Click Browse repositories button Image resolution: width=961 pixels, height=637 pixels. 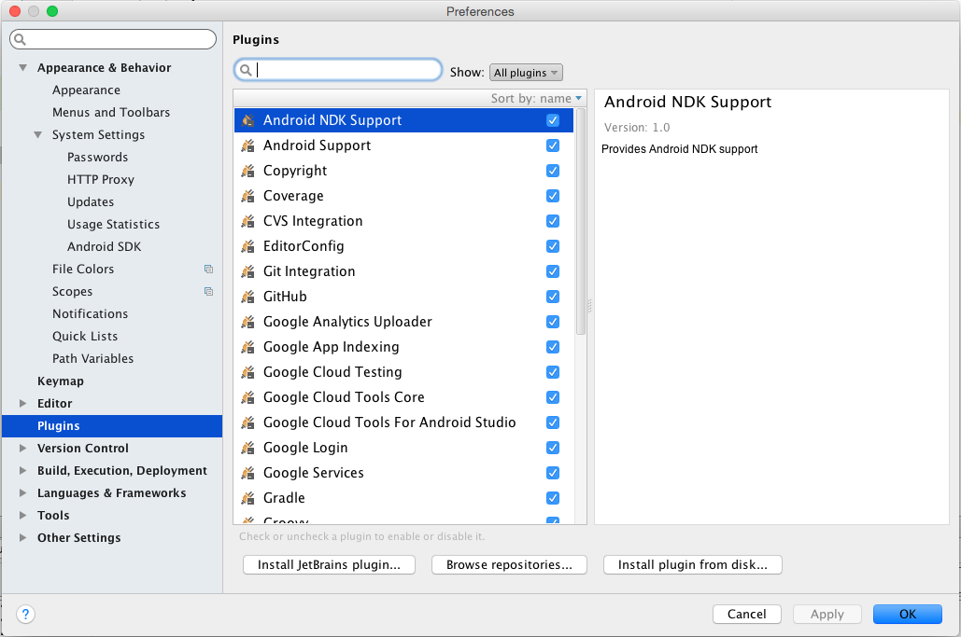pyautogui.click(x=509, y=565)
